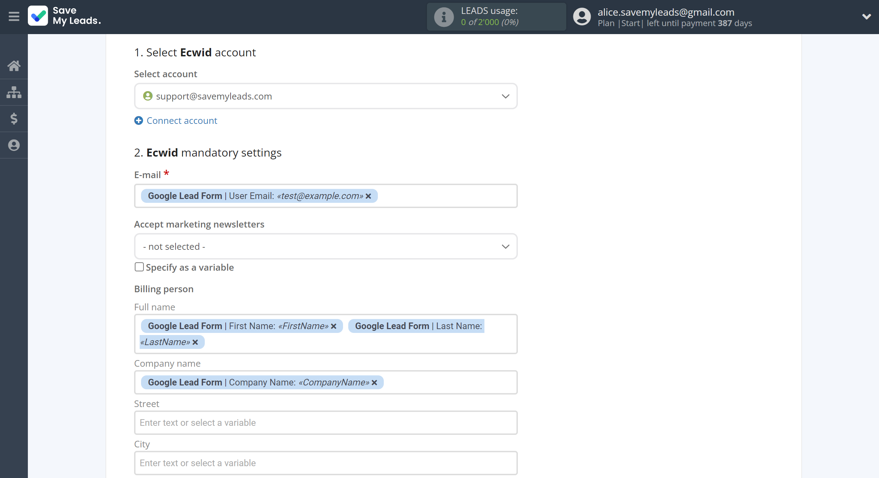
Task: Click the alice.savemyleads@gmail.com account text
Action: (666, 12)
